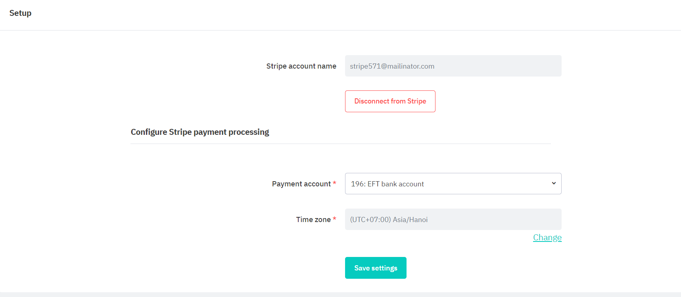Click the gray footer strip at bottom
The height and width of the screenshot is (297, 681).
[x=340, y=295]
